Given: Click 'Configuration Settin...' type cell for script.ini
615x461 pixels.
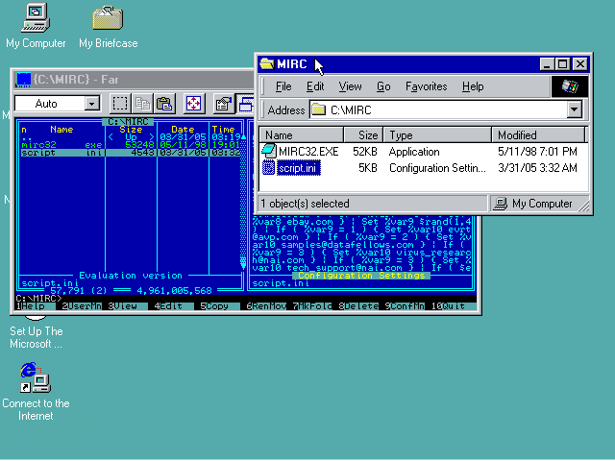Looking at the screenshot, I should pos(437,168).
